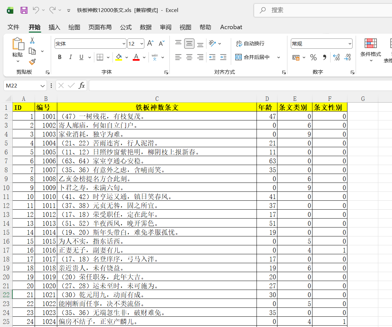Open Customize Quick Access Toolbar dropdown
Image resolution: width=392 pixels, height=327 pixels.
(69, 10)
